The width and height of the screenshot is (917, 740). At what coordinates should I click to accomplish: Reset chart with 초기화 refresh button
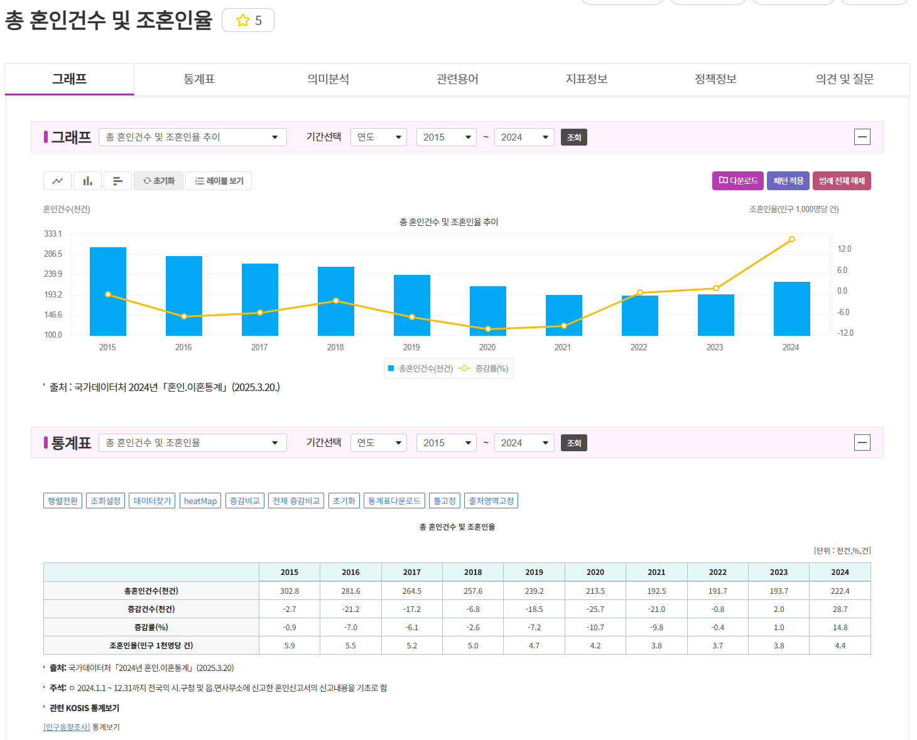(159, 181)
